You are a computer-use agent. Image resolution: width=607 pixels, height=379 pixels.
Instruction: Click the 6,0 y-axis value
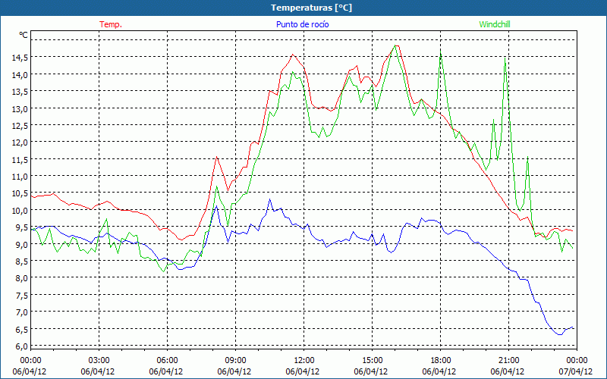click(x=21, y=346)
